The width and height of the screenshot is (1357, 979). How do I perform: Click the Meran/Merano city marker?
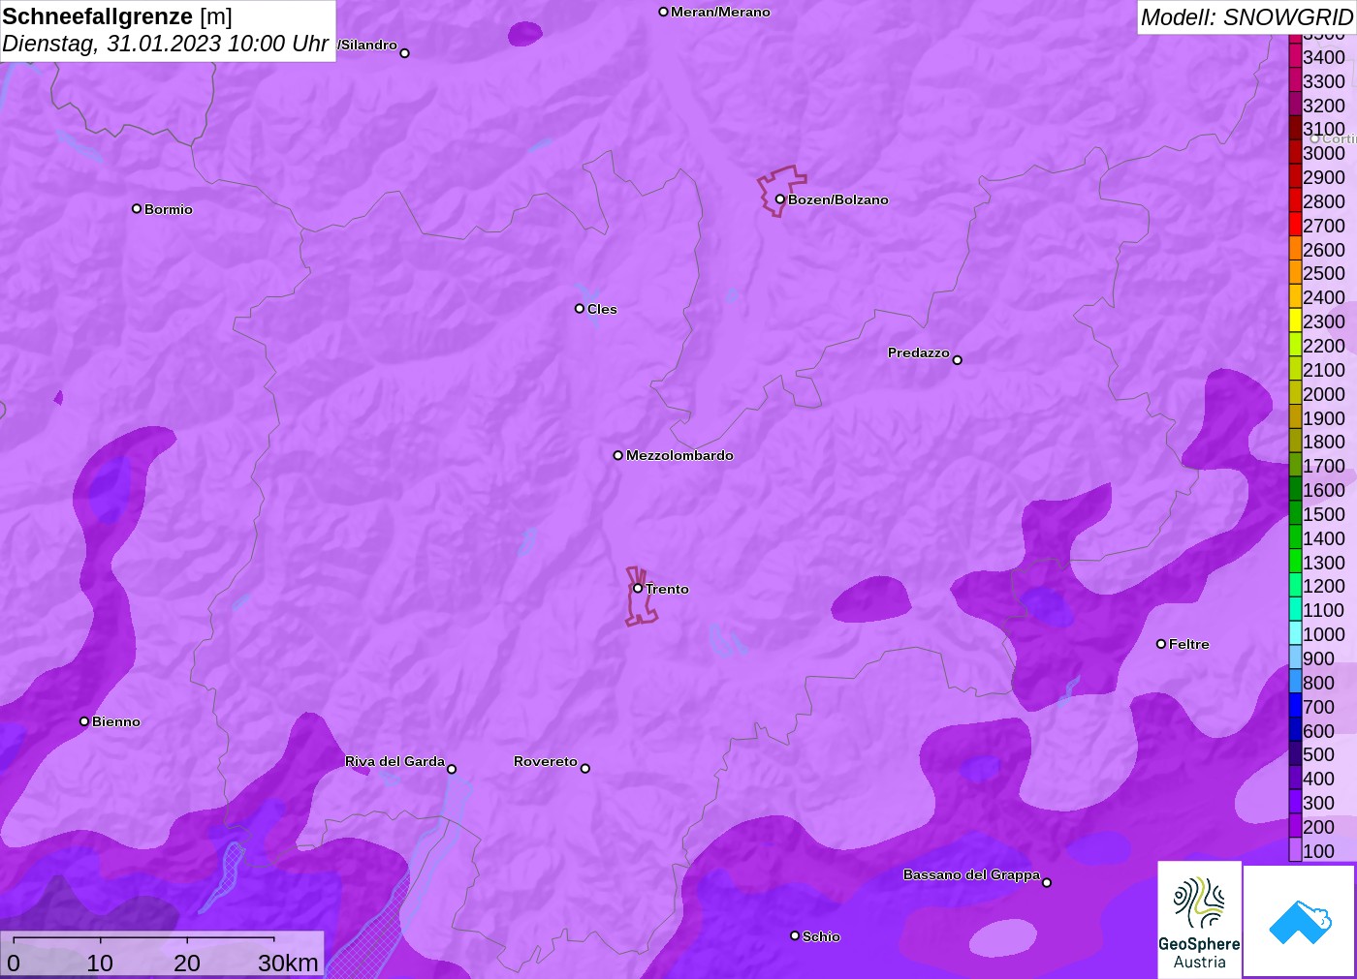click(663, 12)
